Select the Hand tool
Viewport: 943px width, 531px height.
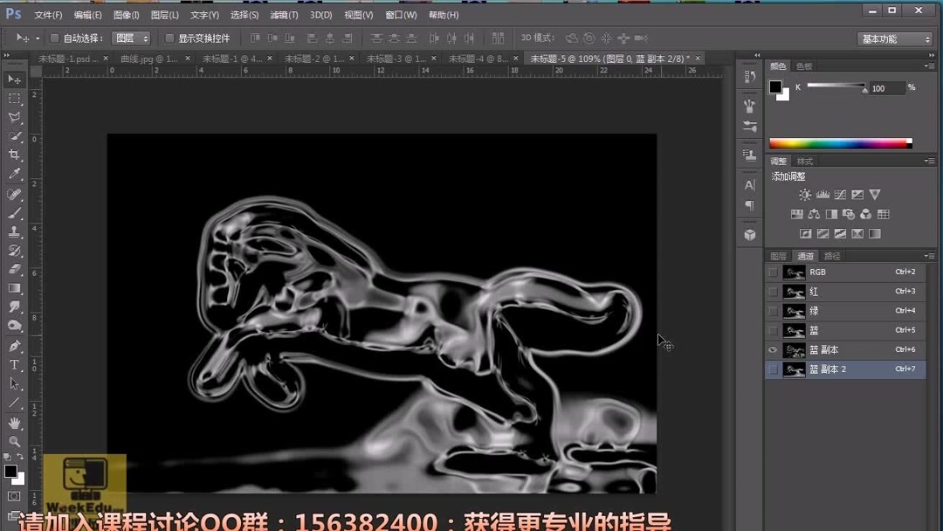click(15, 421)
